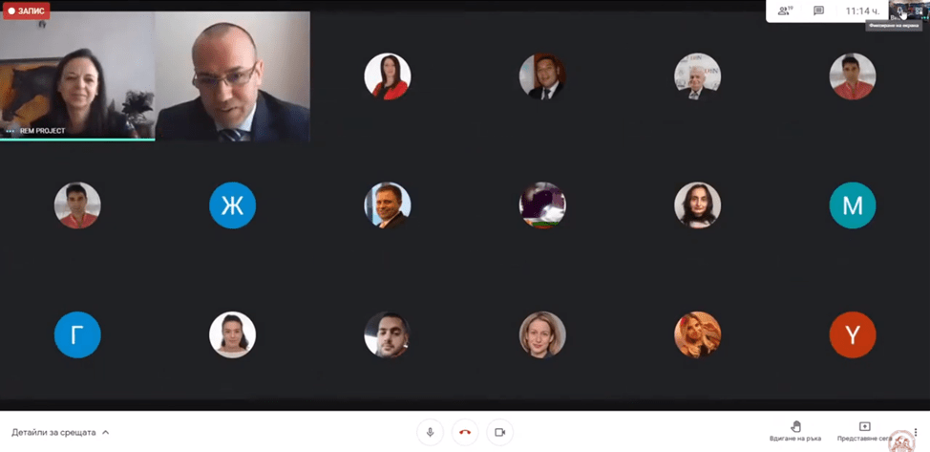Mute the microphone
The image size is (930, 452).
point(430,432)
